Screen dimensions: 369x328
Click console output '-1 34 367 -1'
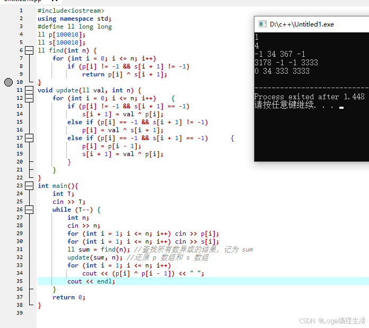(280, 54)
